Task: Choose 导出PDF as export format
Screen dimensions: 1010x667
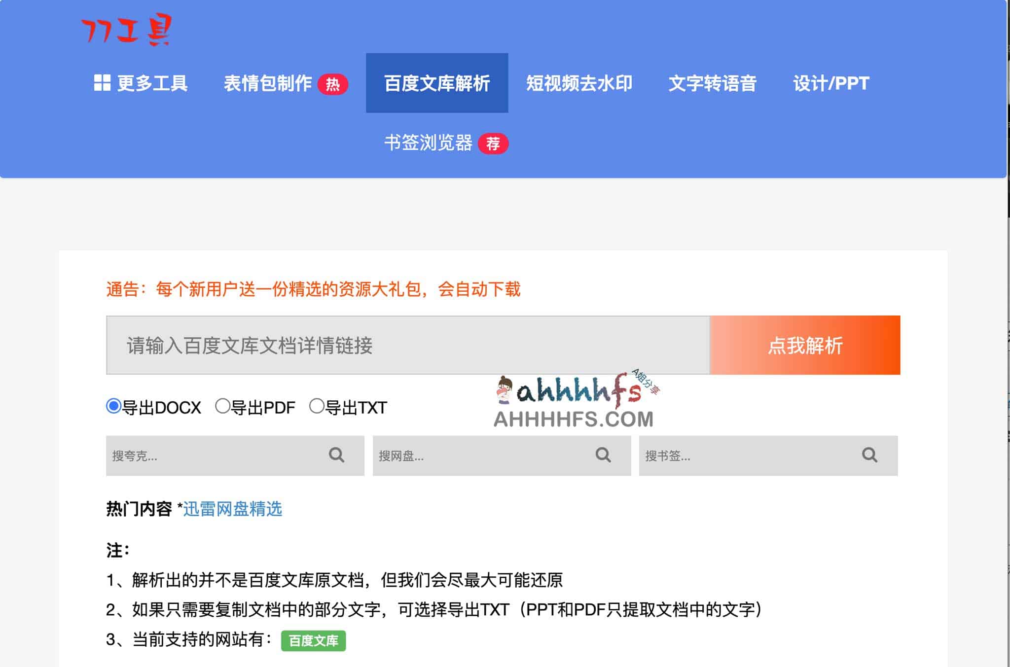Action: point(224,406)
